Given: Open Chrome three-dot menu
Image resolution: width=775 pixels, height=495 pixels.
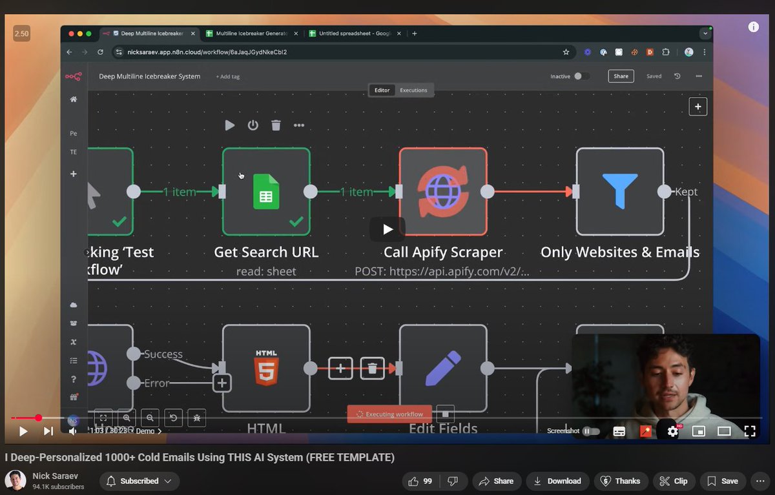Looking at the screenshot, I should pos(705,52).
